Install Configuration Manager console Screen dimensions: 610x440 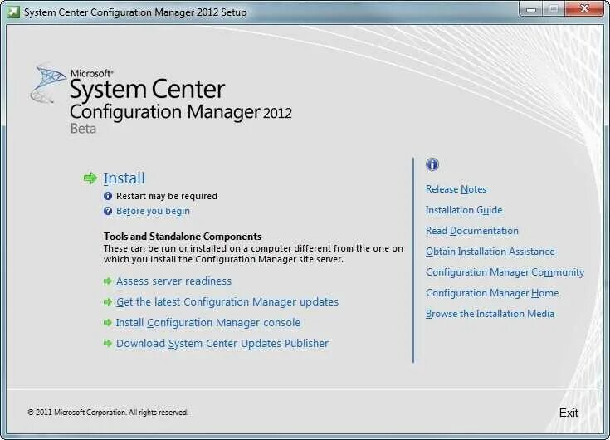coord(208,322)
